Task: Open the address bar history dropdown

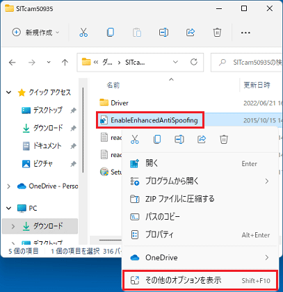Action: point(175,62)
